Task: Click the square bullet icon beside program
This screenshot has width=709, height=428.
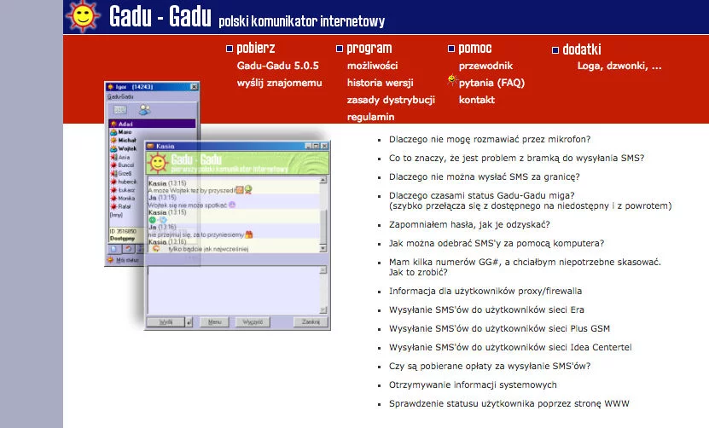Action: click(x=340, y=49)
